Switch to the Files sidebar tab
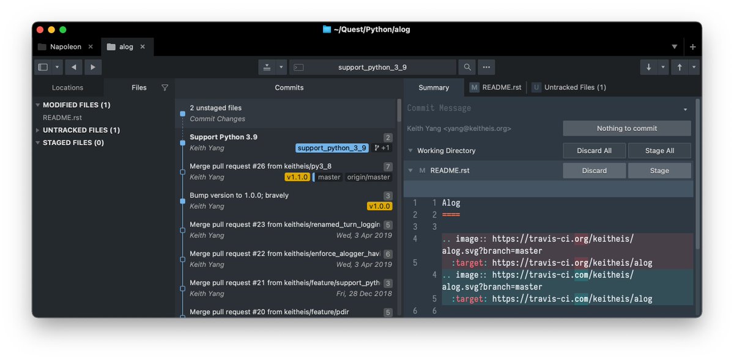Viewport: 734px width, 360px height. click(139, 87)
